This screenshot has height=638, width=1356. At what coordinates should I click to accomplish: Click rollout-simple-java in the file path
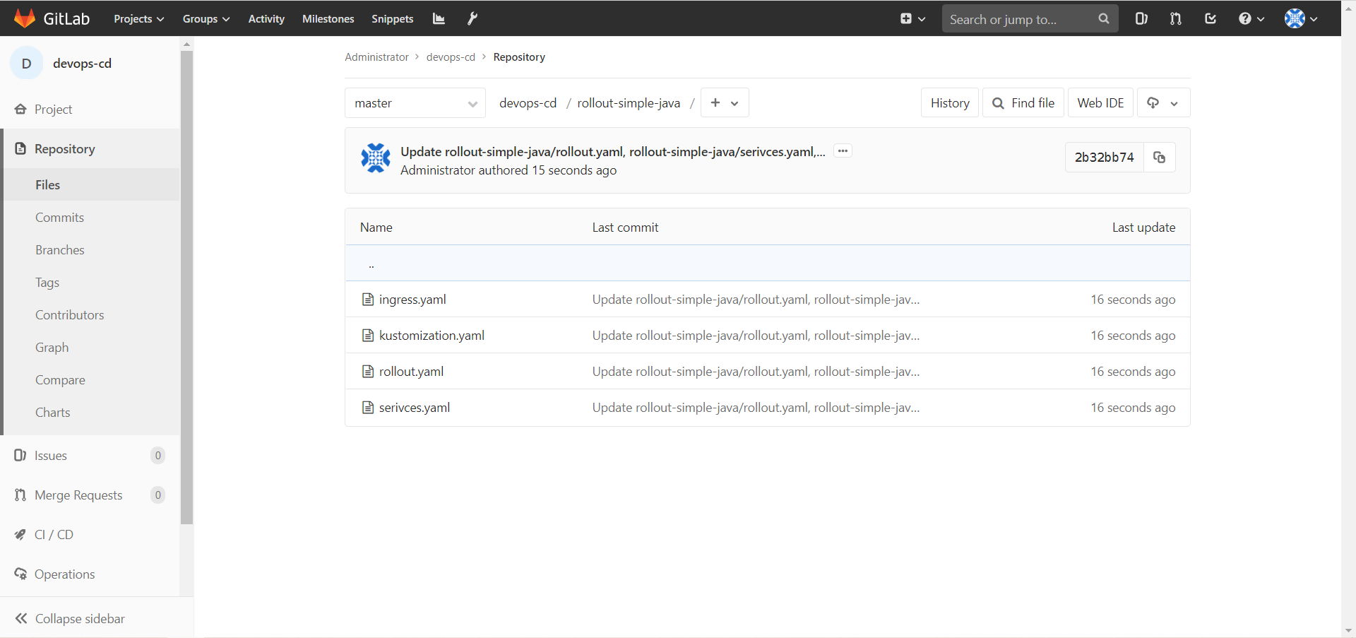pos(629,103)
